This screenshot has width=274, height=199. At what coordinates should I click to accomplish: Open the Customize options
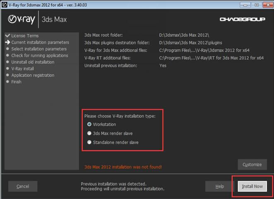252,165
